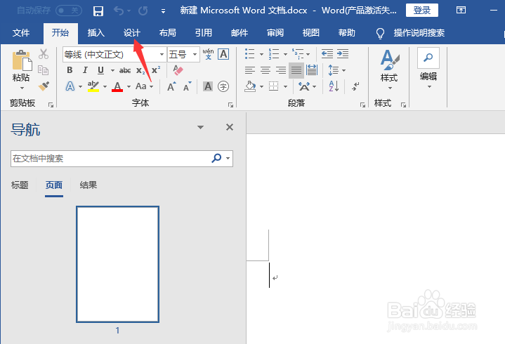Open the Change Case Aa dropdown
Image resolution: width=505 pixels, height=344 pixels.
point(144,86)
